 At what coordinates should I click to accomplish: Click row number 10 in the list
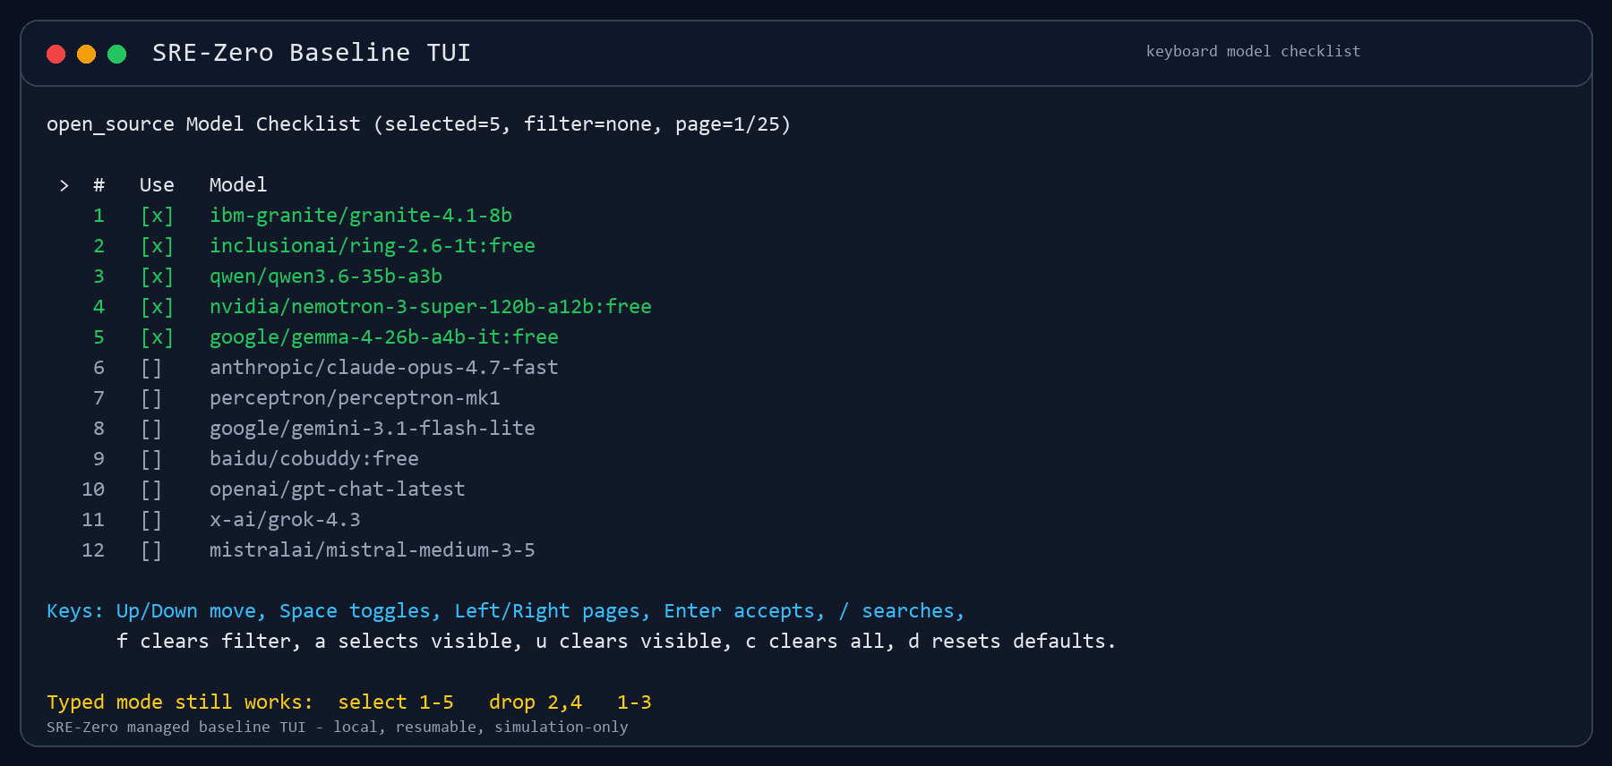coord(93,489)
